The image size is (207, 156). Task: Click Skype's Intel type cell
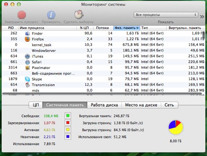coord(144,79)
